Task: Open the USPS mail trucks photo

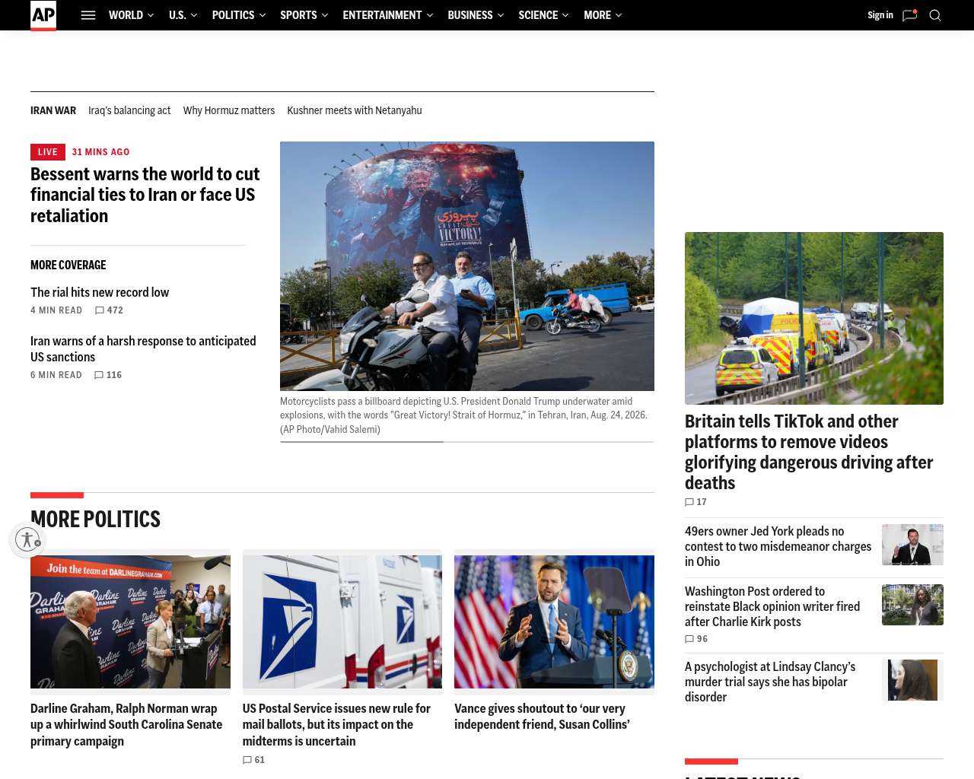Action: point(342,622)
